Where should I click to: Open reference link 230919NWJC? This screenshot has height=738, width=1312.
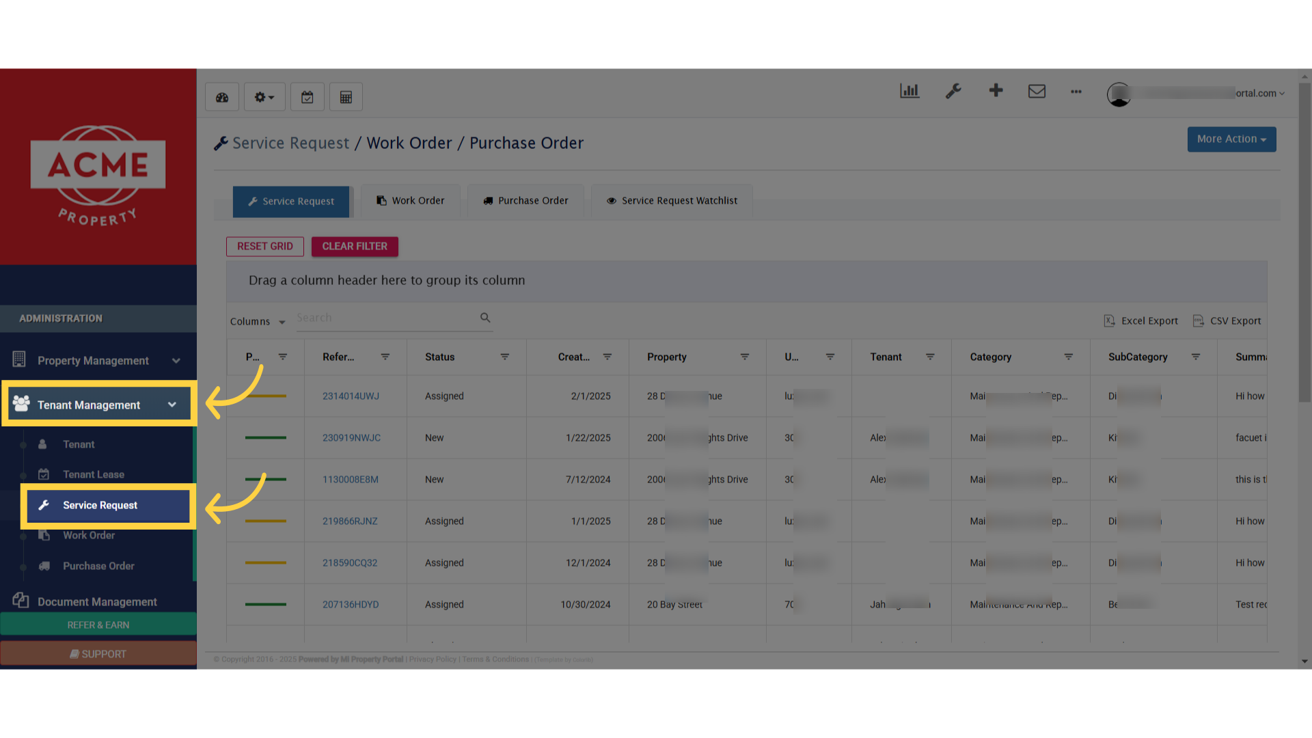click(x=351, y=437)
